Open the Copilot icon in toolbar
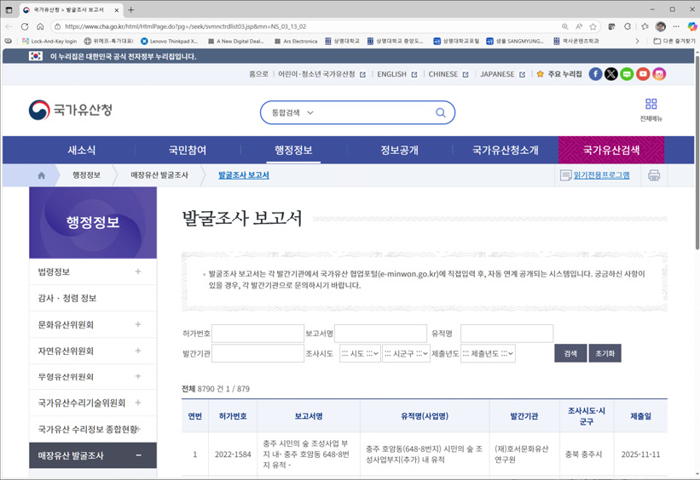The image size is (700, 480). pyautogui.click(x=691, y=26)
